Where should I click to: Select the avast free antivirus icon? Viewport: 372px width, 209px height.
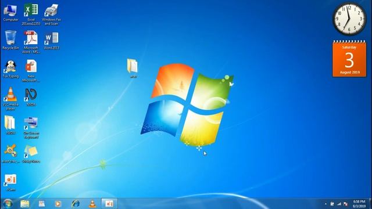pos(10,153)
